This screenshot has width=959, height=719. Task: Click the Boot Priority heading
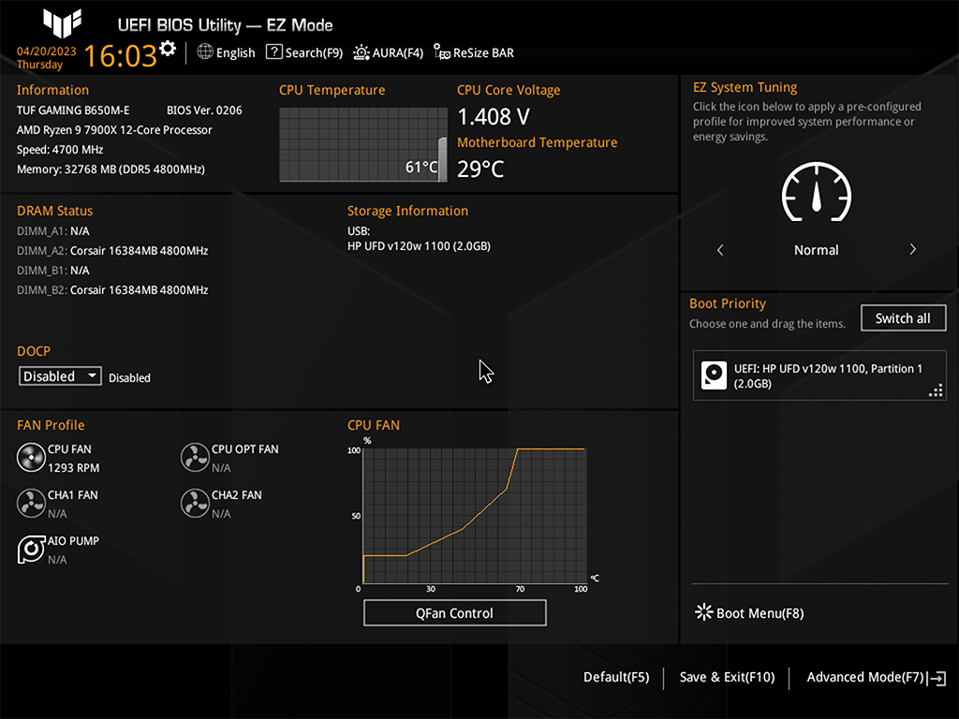[728, 304]
